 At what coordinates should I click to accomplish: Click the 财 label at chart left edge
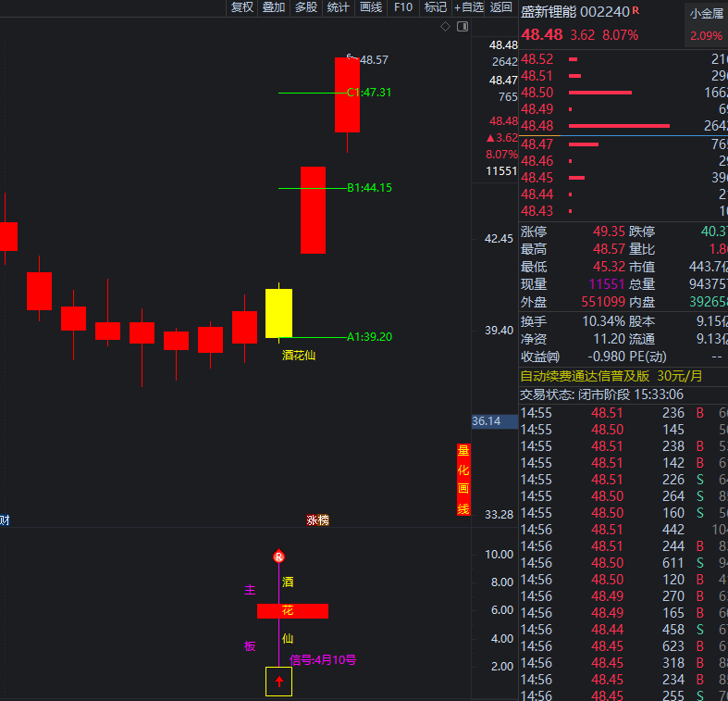click(x=5, y=520)
